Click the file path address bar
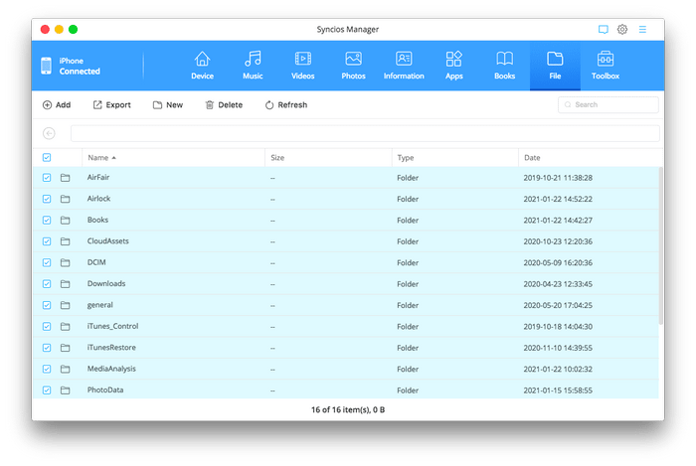The image size is (696, 466). pyautogui.click(x=365, y=133)
